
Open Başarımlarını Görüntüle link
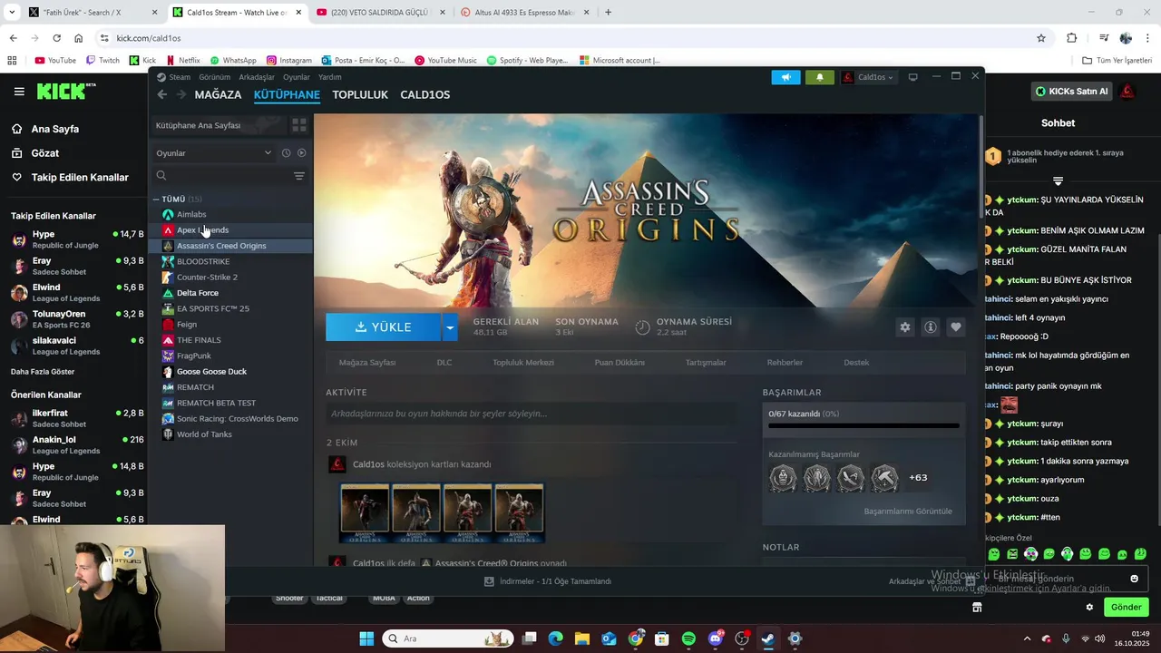tap(908, 512)
